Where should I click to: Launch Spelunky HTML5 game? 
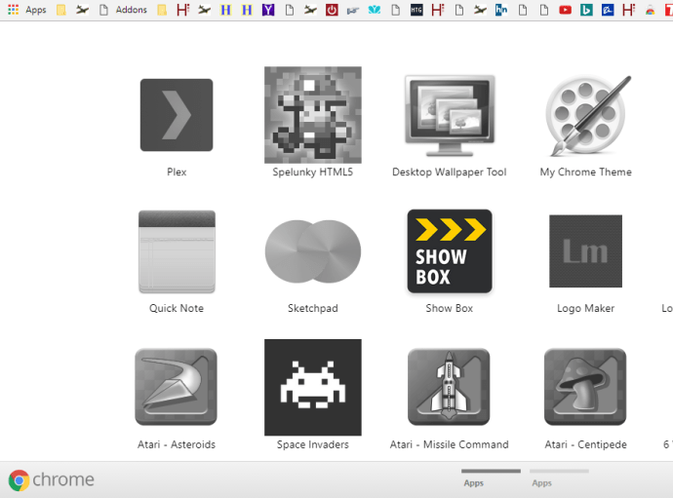tap(313, 115)
